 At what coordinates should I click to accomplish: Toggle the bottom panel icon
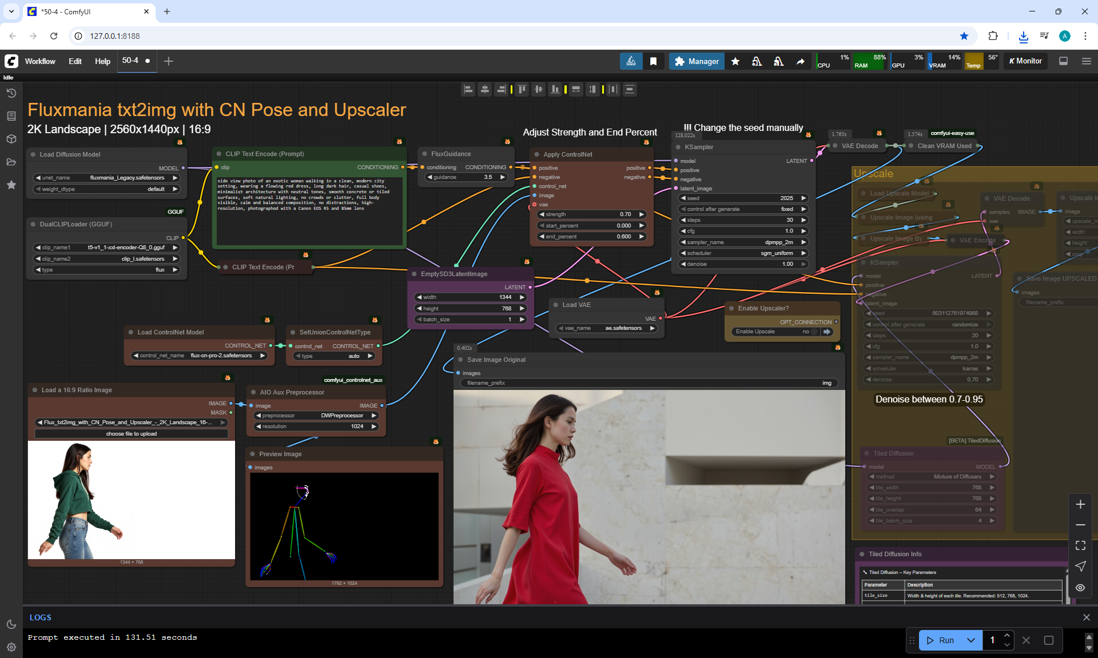1063,61
